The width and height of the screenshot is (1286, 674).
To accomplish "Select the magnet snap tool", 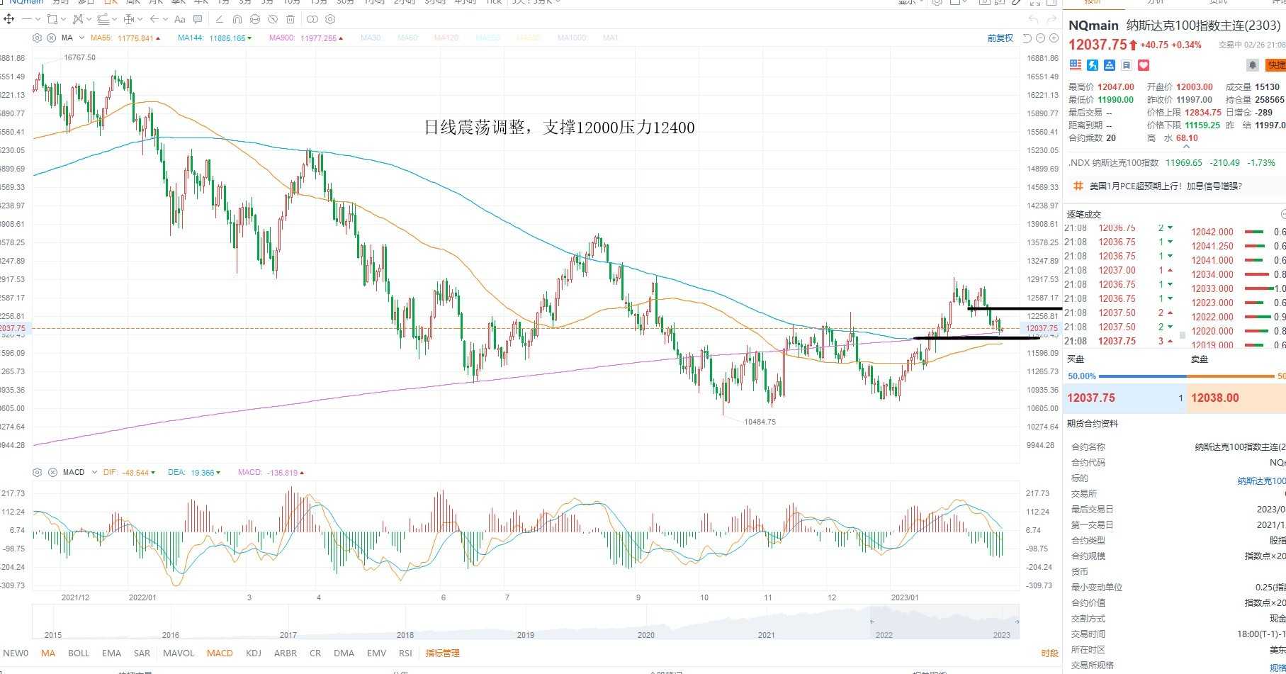I will tap(237, 19).
